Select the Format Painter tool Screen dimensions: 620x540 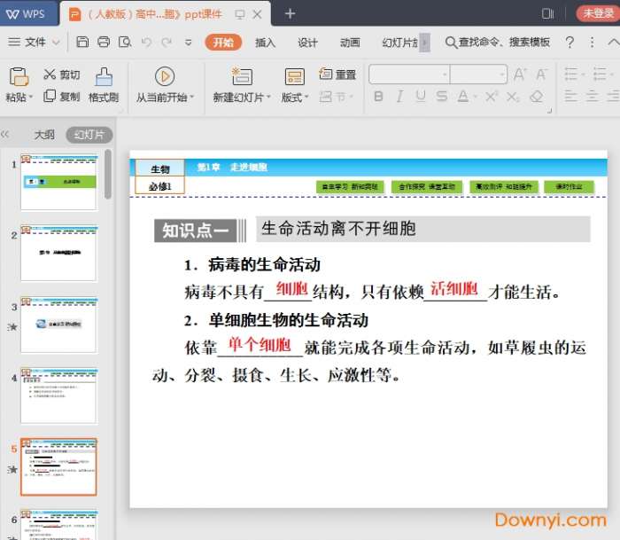104,85
